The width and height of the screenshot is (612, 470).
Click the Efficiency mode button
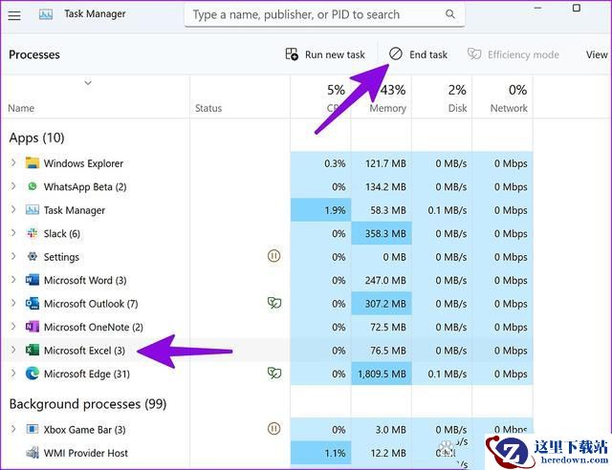pyautogui.click(x=514, y=54)
